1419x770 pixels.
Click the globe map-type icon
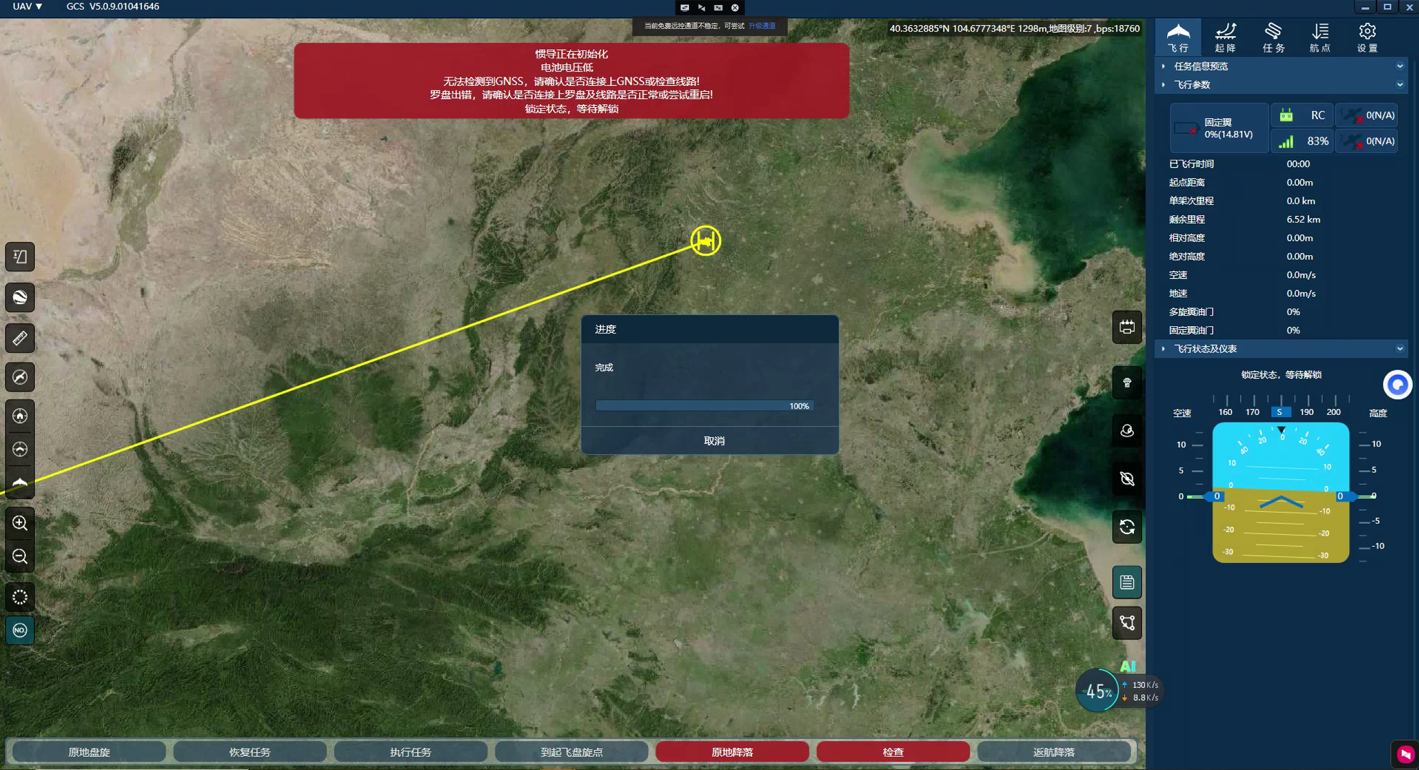(x=20, y=297)
